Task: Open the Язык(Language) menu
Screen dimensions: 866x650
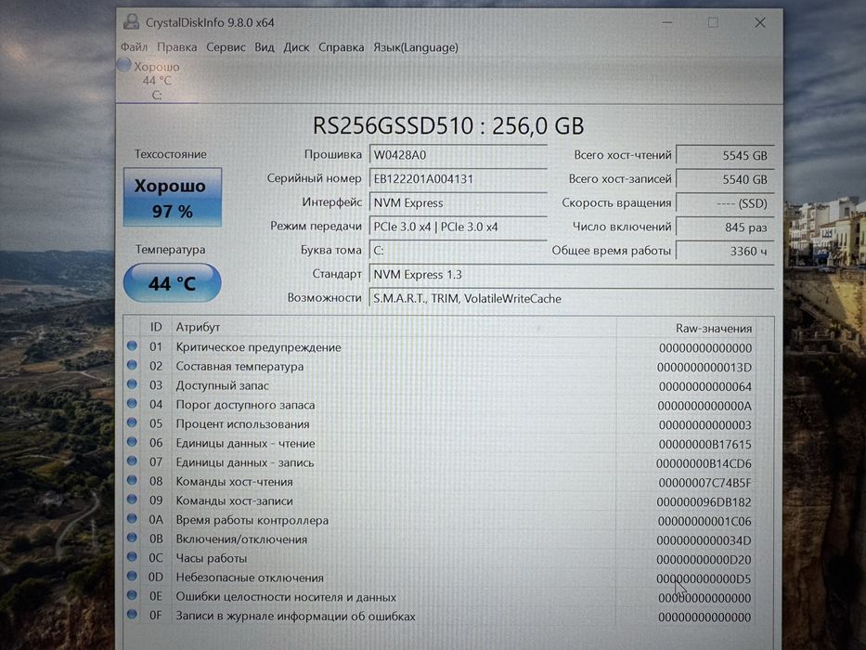Action: click(x=416, y=47)
